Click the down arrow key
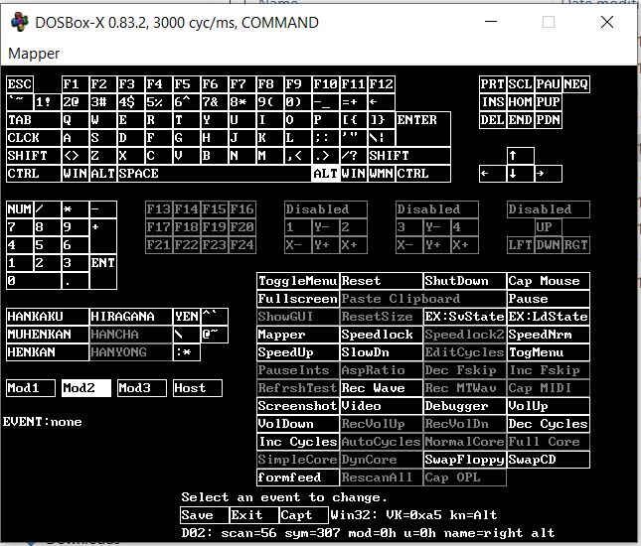The image size is (641, 546). coord(521,174)
